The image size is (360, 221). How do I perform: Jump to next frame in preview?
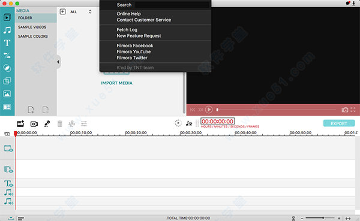[200, 110]
